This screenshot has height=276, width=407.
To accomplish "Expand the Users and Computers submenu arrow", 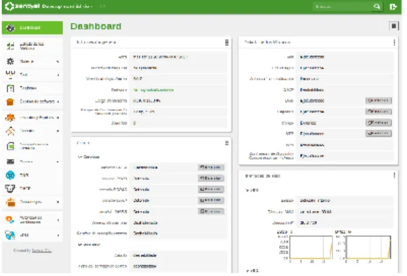I will (58, 118).
